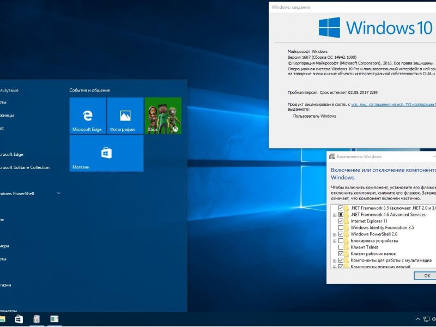Viewport: 436px width, 327px height.
Task: Click the network icon in system tray
Action: click(x=426, y=319)
